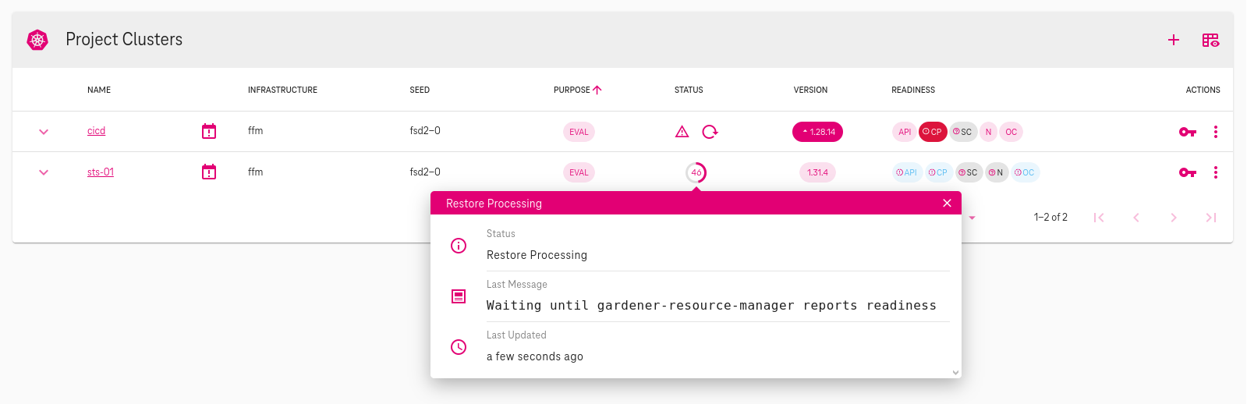Open the table column settings icon
The height and width of the screenshot is (404, 1247).
tap(1210, 40)
